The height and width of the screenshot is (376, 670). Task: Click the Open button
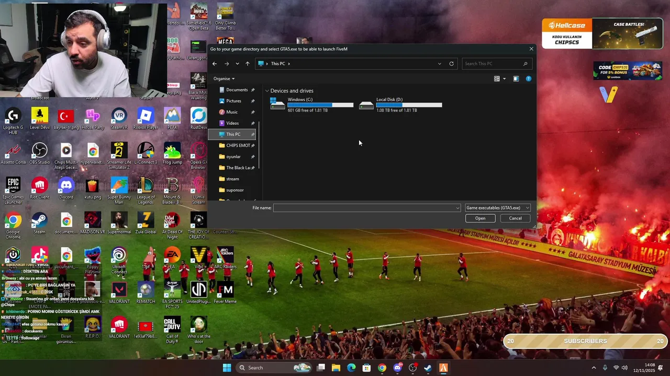coord(480,218)
